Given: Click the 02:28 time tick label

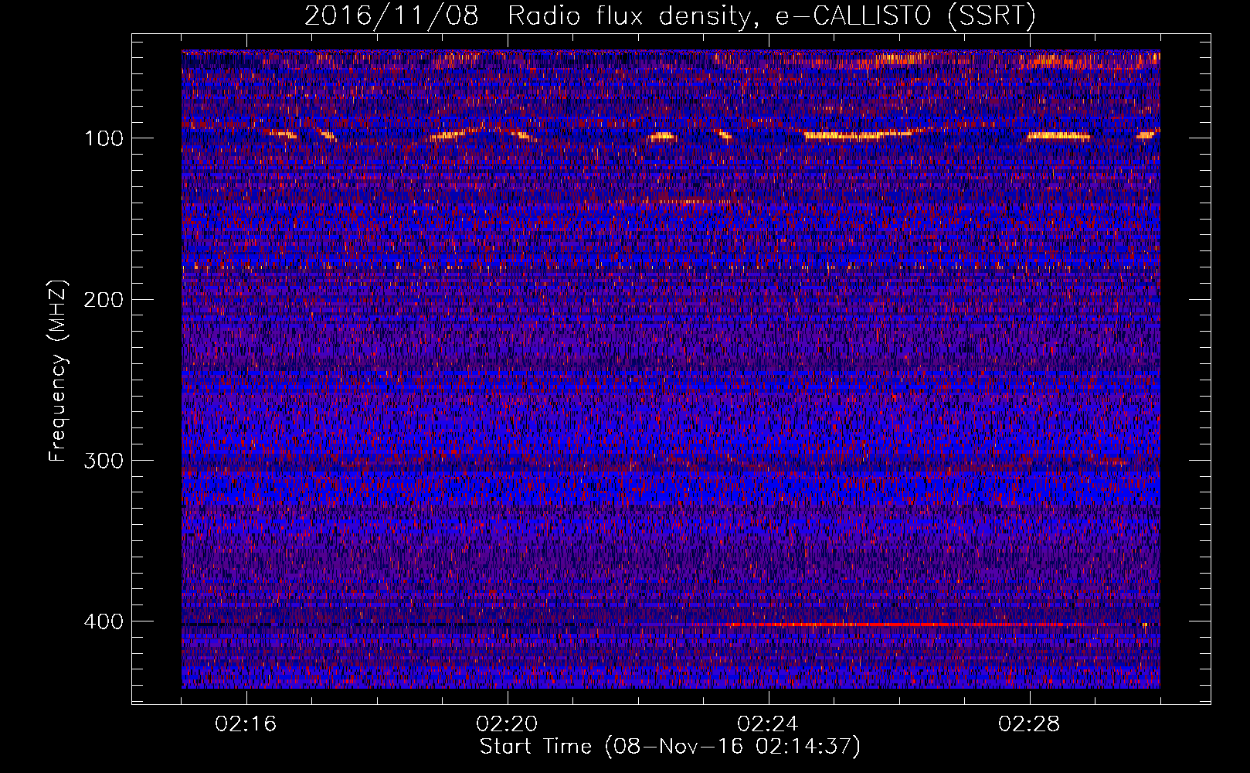Looking at the screenshot, I should pos(1030,724).
